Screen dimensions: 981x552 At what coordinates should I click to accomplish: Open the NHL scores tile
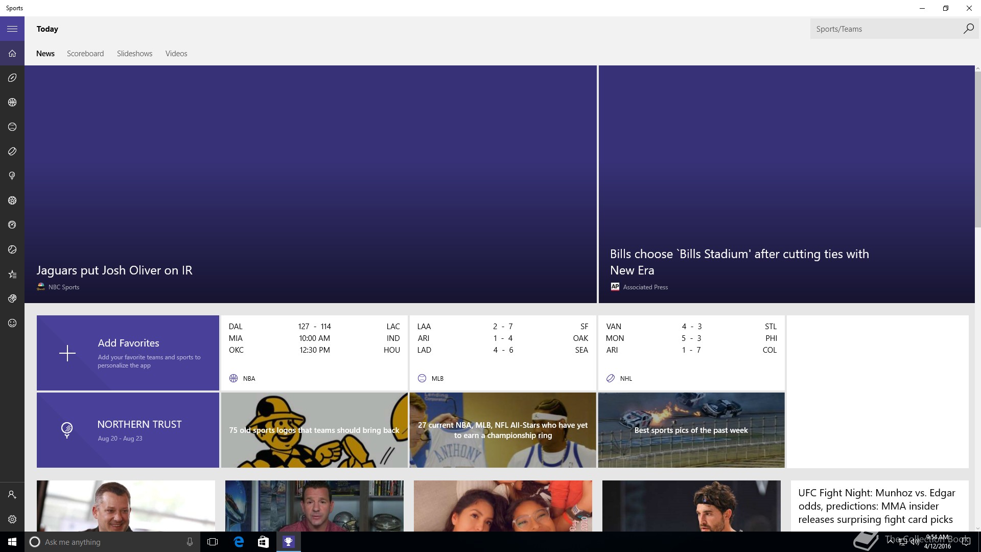pyautogui.click(x=691, y=353)
